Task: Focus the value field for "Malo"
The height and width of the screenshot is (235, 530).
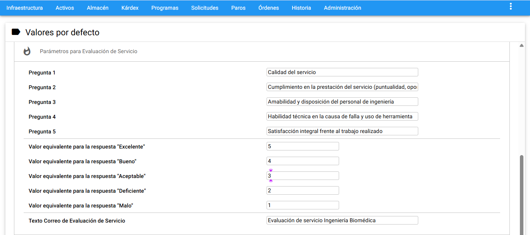Action: pos(303,205)
